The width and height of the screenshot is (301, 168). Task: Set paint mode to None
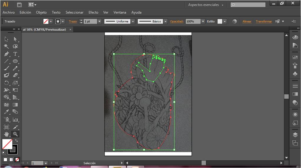[x=17, y=159]
